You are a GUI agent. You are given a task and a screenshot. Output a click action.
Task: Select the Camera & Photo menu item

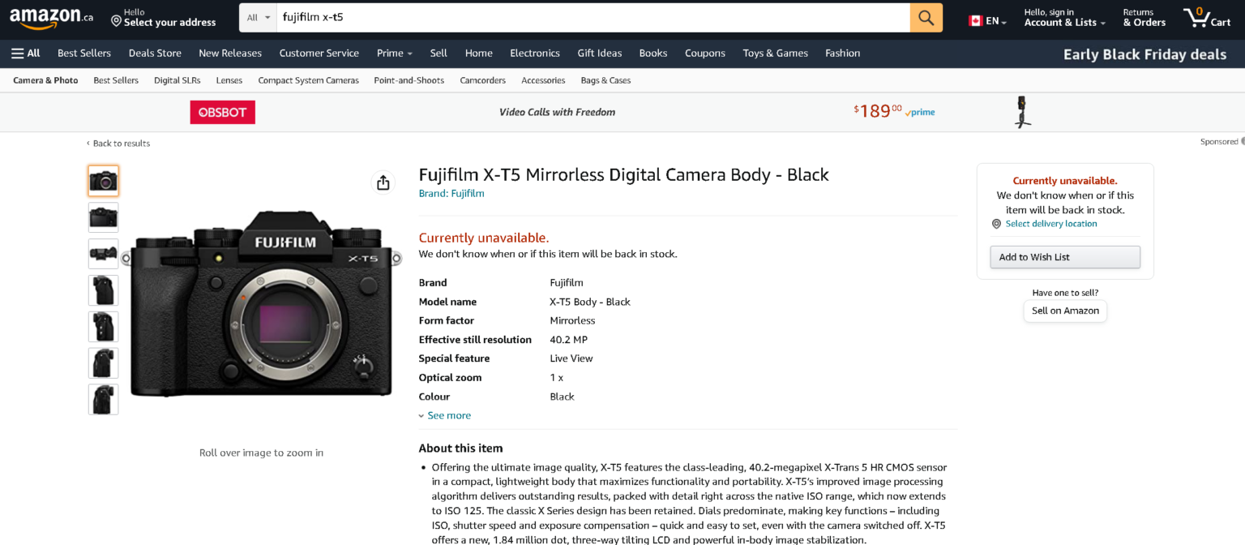[45, 80]
